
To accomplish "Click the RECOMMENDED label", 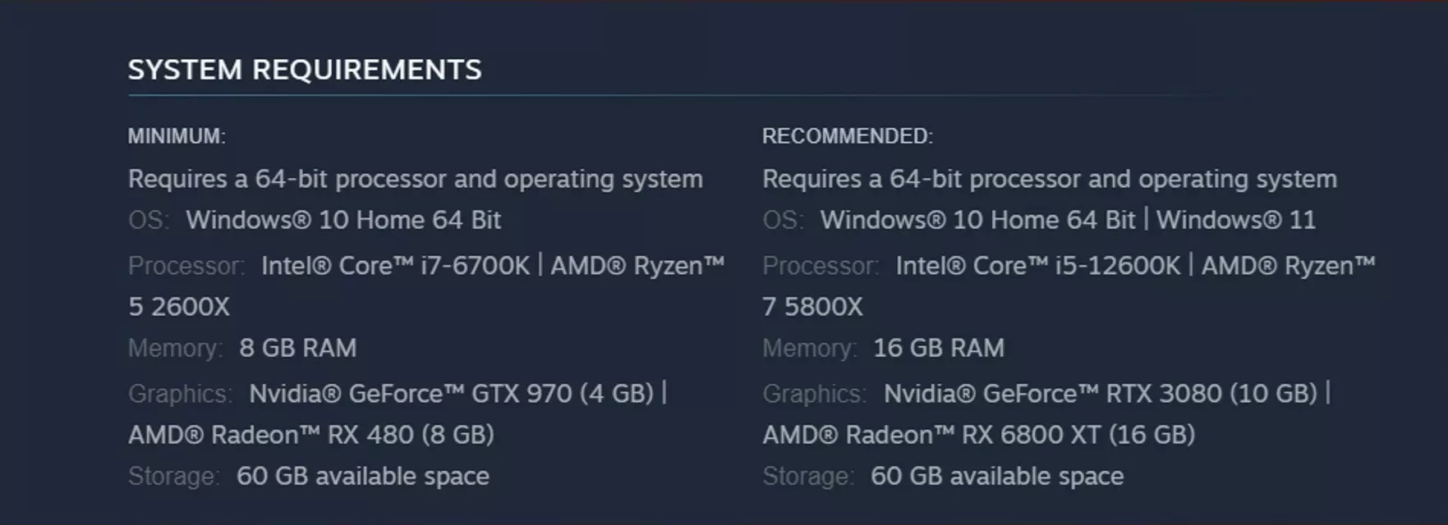I will point(848,136).
